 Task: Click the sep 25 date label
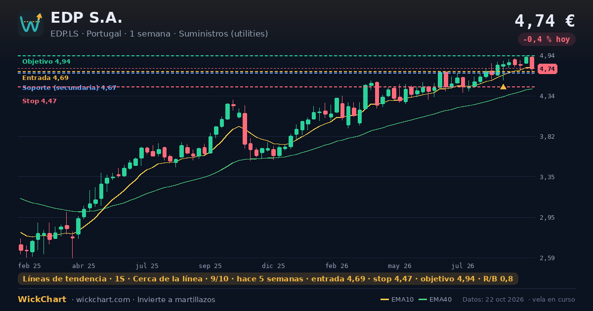point(211,266)
